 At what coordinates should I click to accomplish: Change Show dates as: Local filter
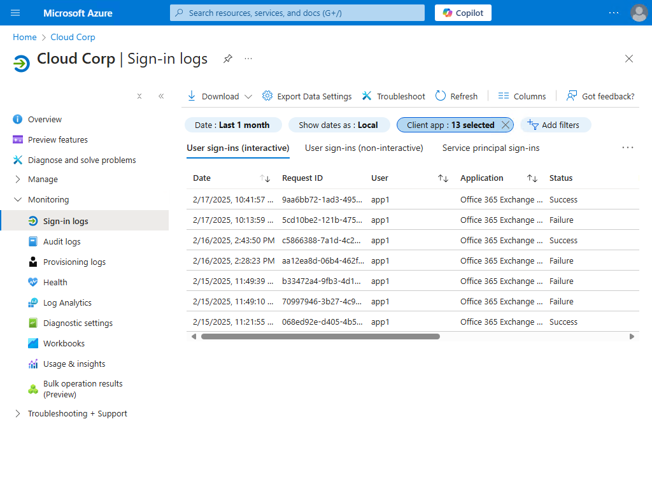point(339,125)
